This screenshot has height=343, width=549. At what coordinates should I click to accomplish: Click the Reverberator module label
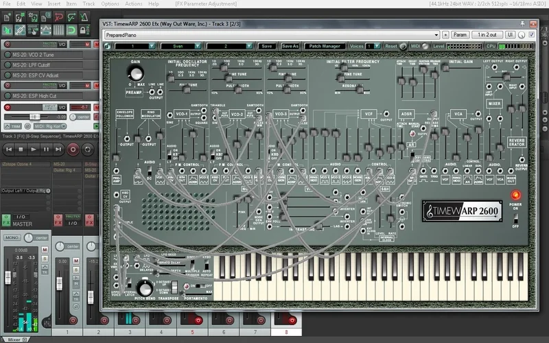(517, 142)
